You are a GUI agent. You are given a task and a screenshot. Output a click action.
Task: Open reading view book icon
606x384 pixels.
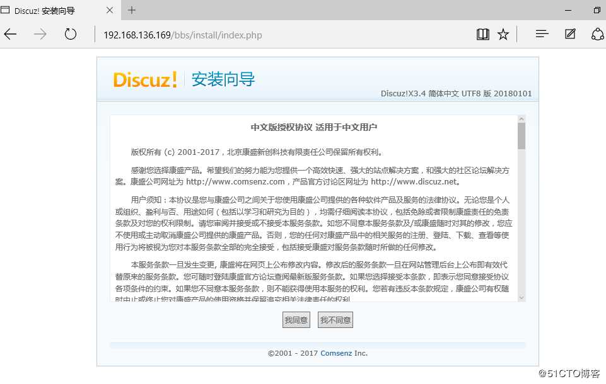[482, 35]
